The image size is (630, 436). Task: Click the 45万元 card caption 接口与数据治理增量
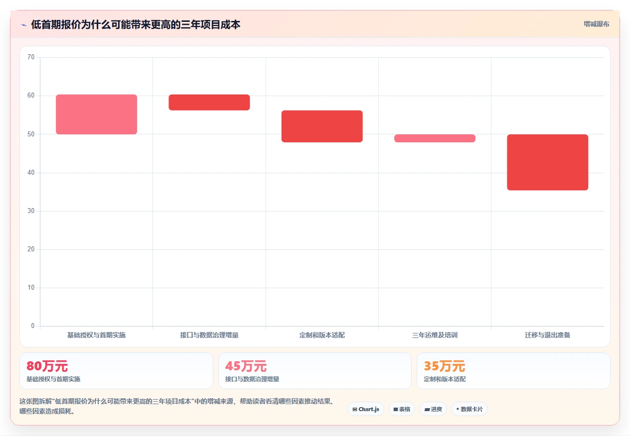(252, 379)
